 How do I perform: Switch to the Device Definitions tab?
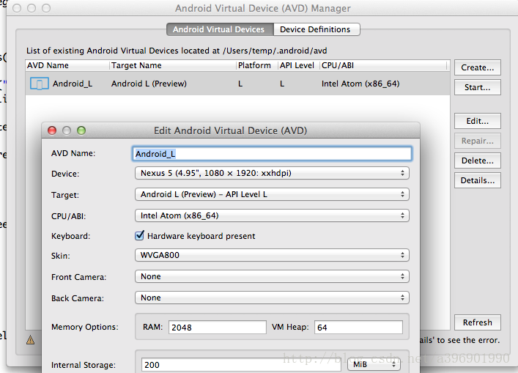pos(317,29)
